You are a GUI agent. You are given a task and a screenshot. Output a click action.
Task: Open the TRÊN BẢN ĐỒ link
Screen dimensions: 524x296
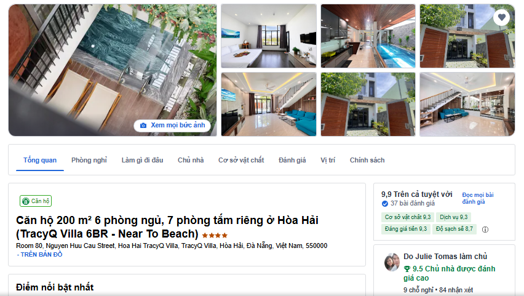(x=39, y=255)
